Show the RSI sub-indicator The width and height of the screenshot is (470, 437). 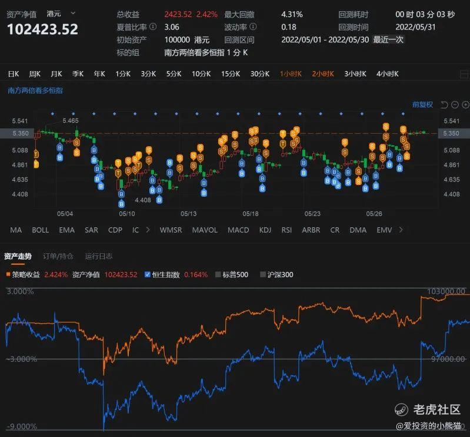[286, 230]
